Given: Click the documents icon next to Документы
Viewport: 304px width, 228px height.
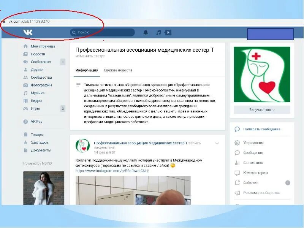Looking at the screenshot, I should coord(25,150).
